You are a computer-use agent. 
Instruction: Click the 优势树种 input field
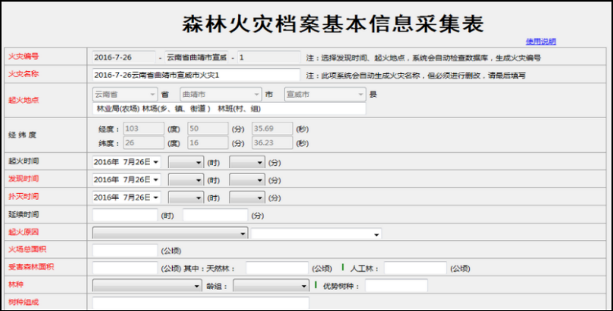point(396,285)
